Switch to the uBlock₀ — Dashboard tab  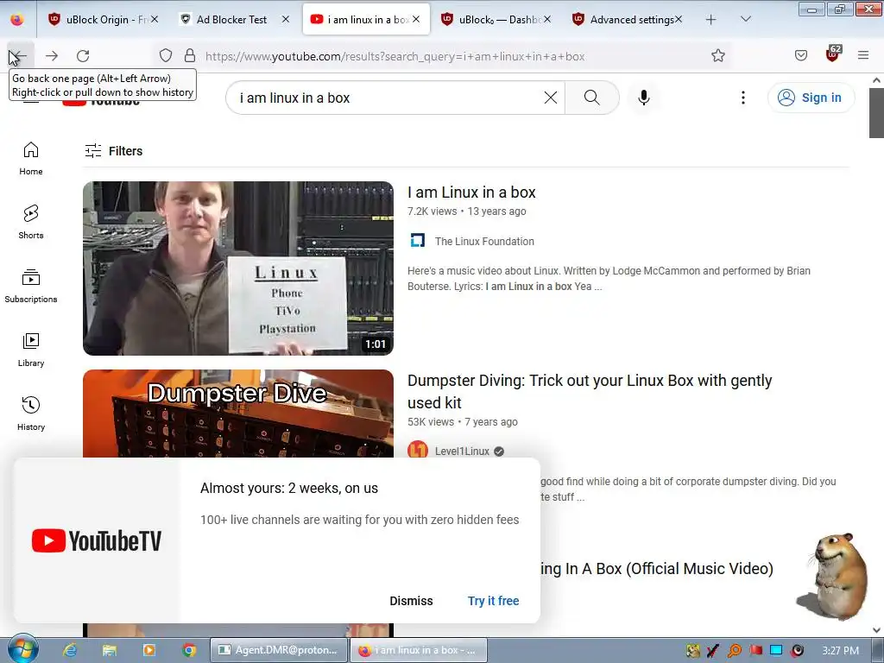click(498, 19)
